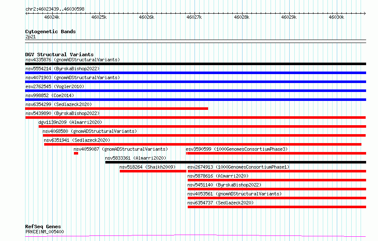Select the red bar under nsv5451140
378x241 pixels.
click(277, 189)
